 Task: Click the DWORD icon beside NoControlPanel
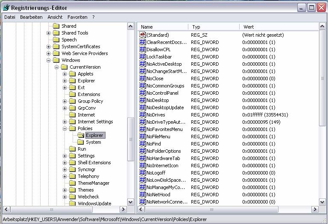pyautogui.click(x=143, y=93)
